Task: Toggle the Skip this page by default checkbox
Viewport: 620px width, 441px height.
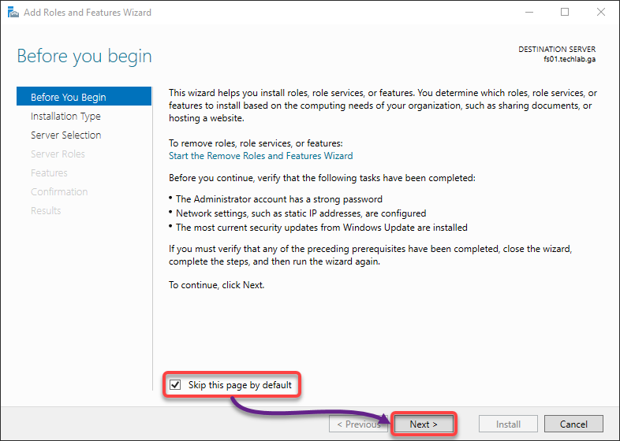Action: [175, 384]
